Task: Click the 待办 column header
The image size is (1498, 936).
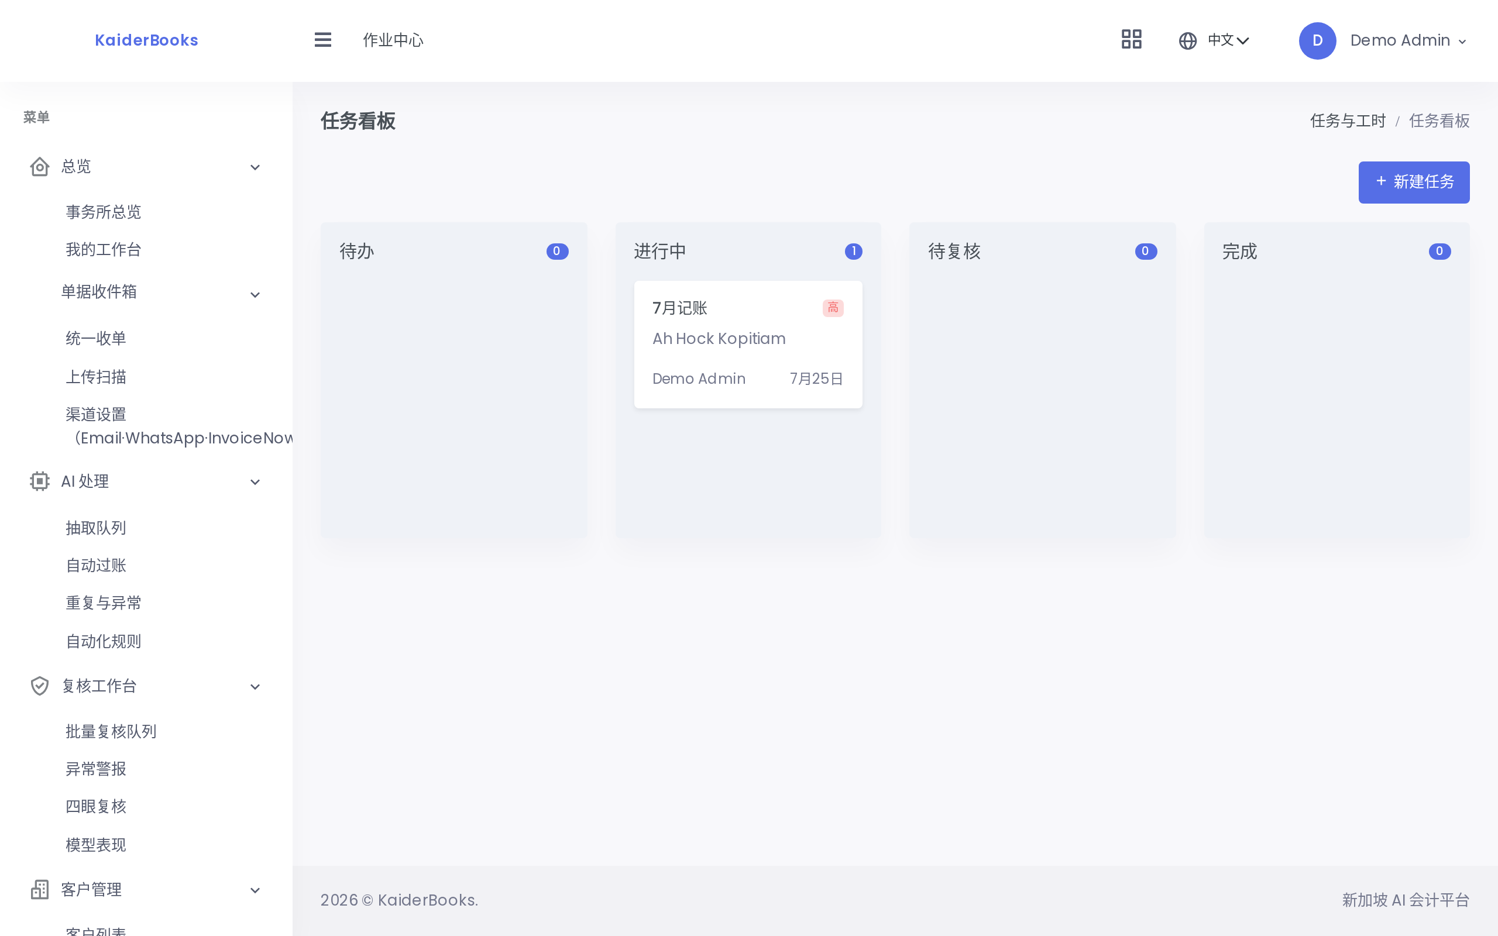Action: tap(357, 252)
